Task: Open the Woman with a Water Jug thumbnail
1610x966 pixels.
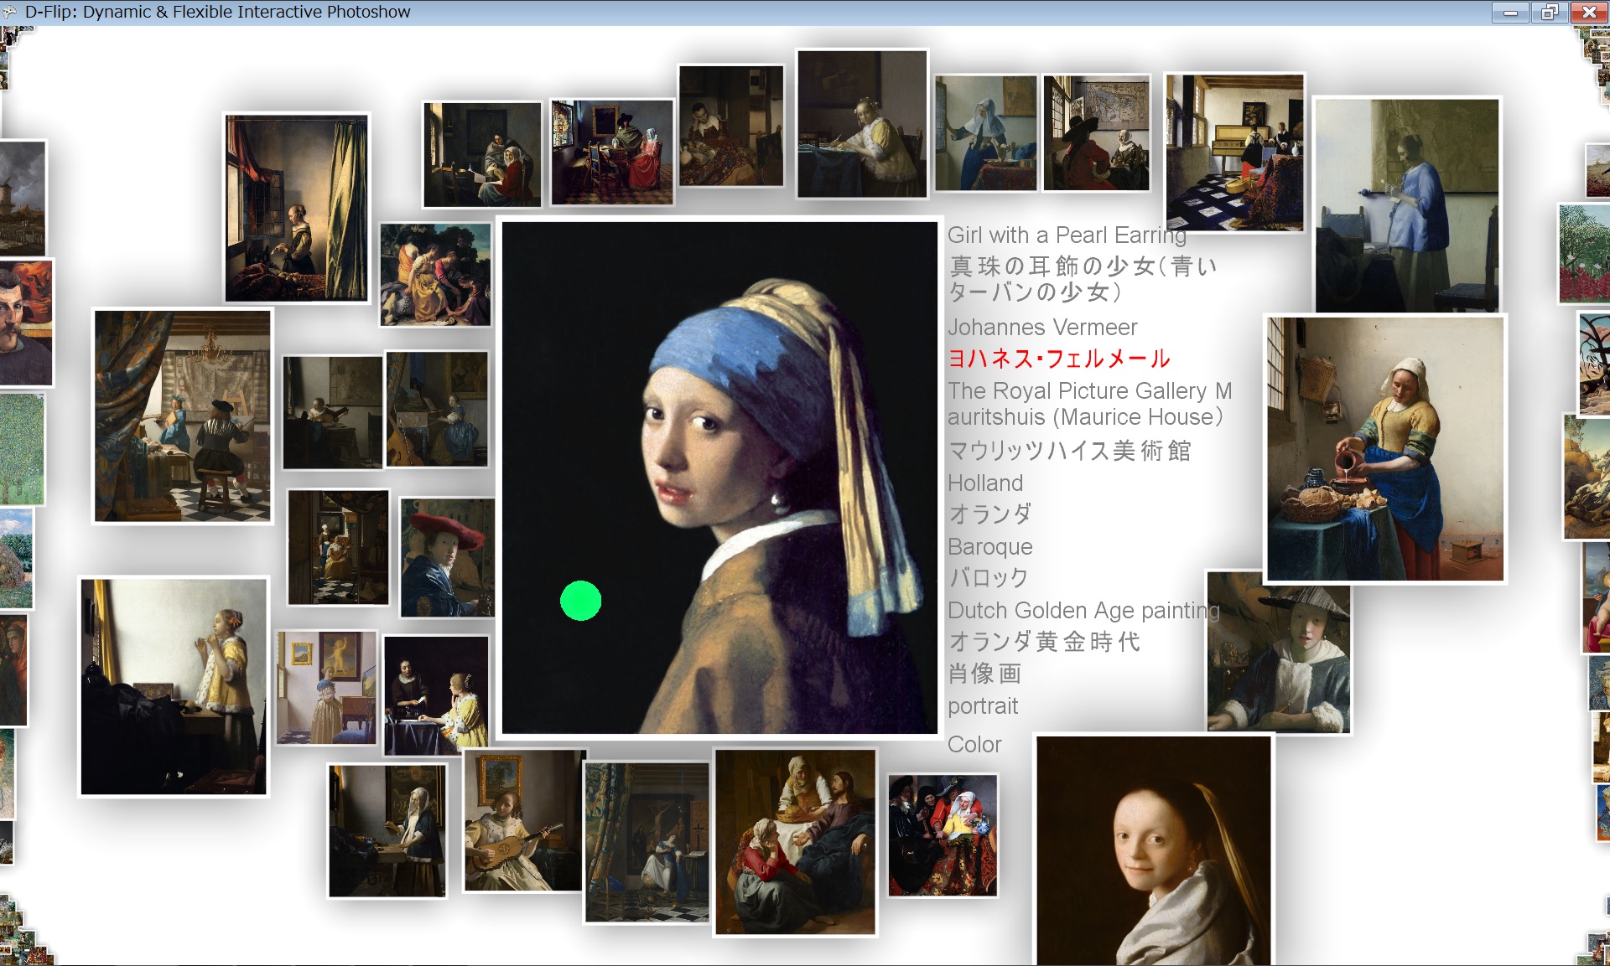Action: coord(986,133)
